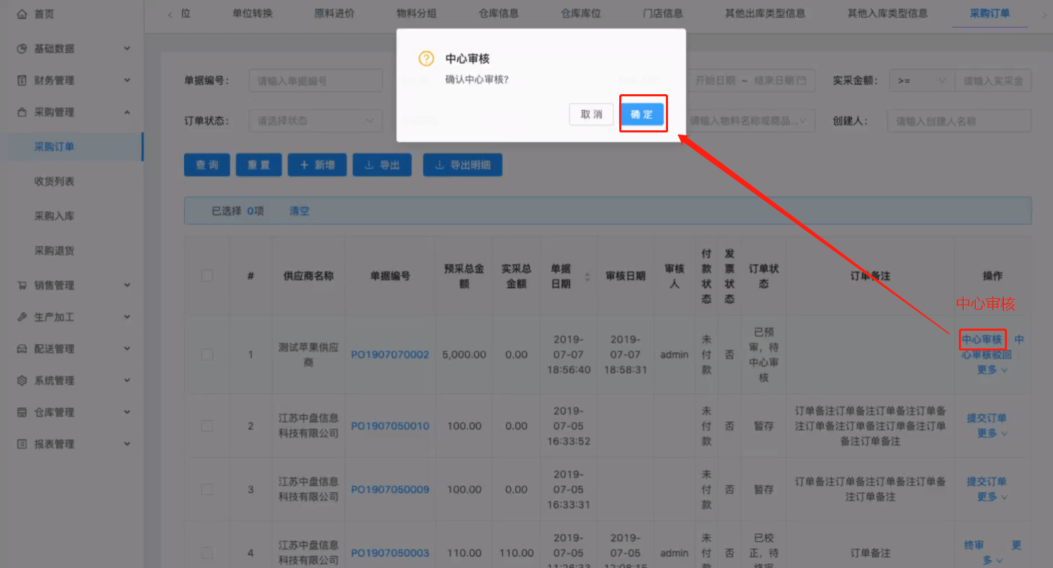The width and height of the screenshot is (1053, 568).
Task: Expand the 财务管理 menu chevron
Action: click(127, 81)
